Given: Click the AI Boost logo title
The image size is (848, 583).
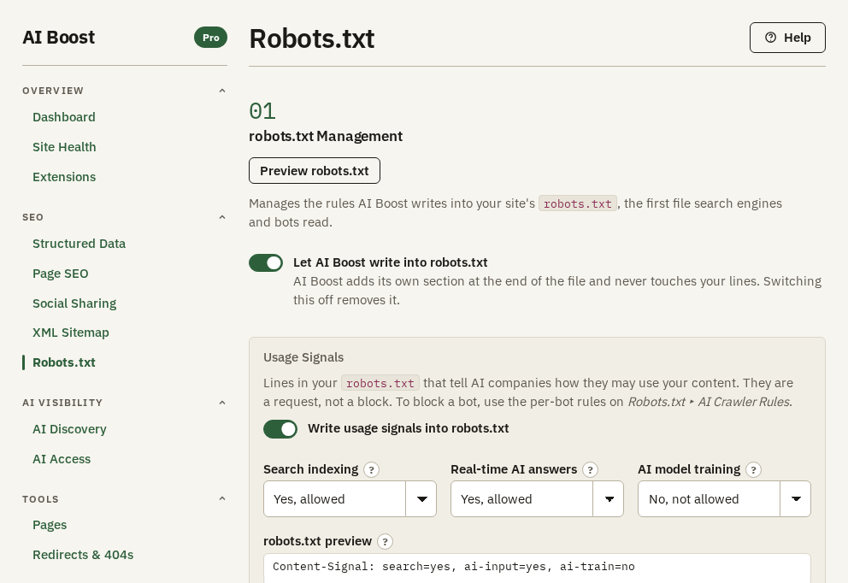Looking at the screenshot, I should pyautogui.click(x=58, y=38).
